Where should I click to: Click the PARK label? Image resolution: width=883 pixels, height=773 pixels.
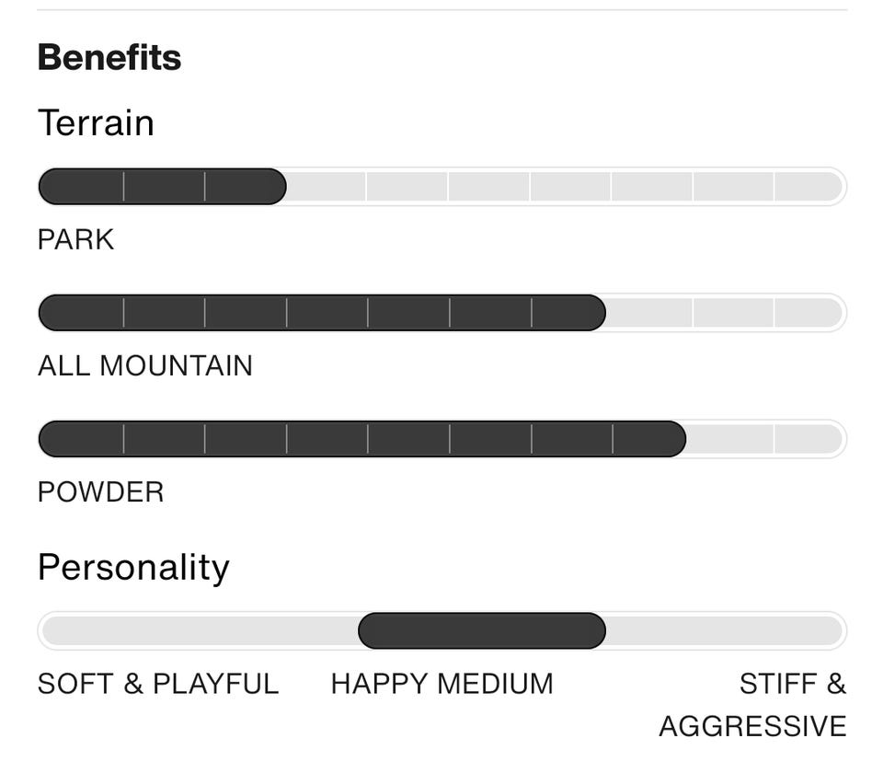76,239
